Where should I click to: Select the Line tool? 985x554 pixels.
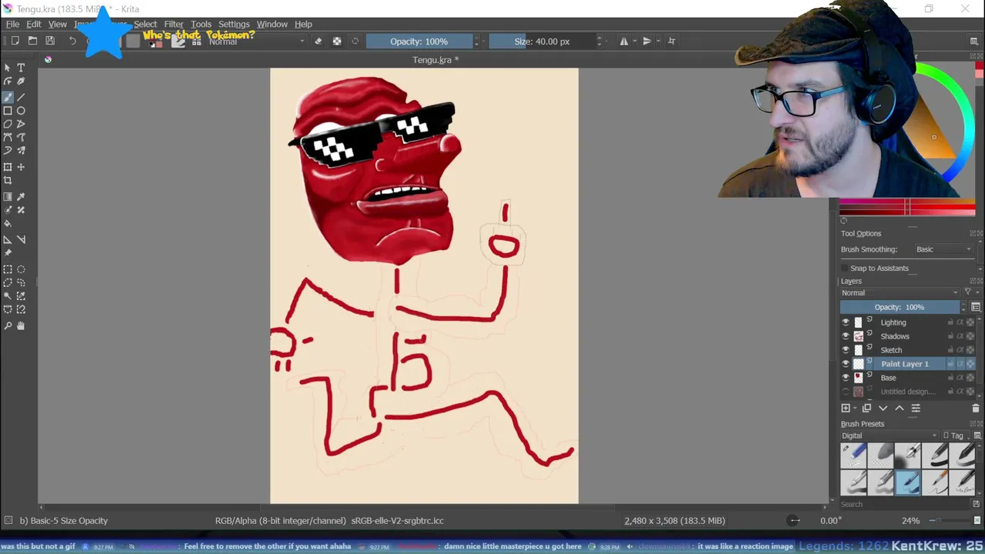(x=21, y=97)
